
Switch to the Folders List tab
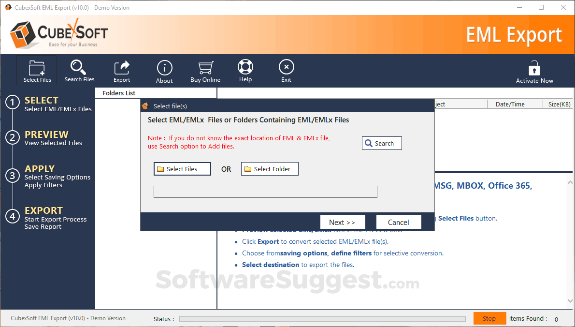(119, 93)
